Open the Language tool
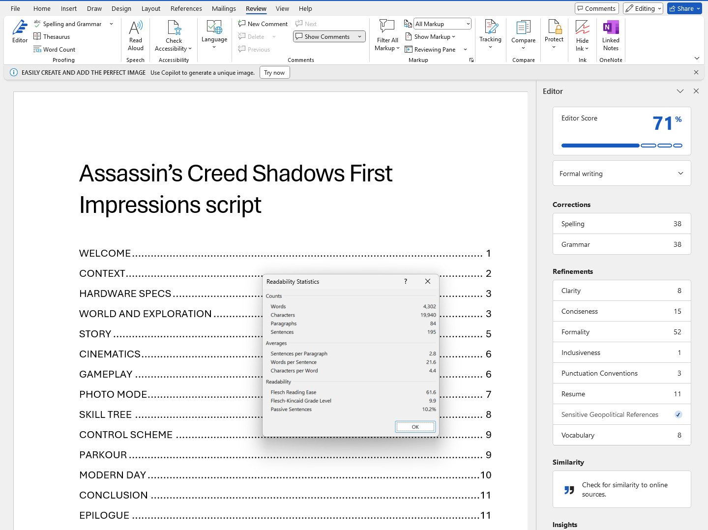Screen dimensions: 708x530 point(214,34)
